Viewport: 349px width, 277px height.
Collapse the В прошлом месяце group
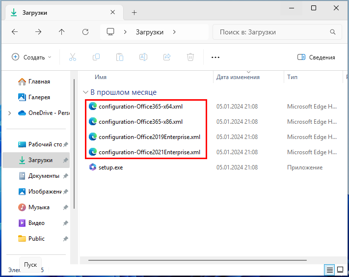coord(85,92)
